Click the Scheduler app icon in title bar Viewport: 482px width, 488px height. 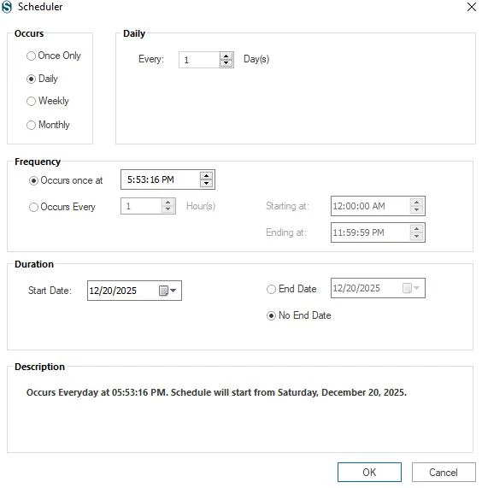pos(7,7)
